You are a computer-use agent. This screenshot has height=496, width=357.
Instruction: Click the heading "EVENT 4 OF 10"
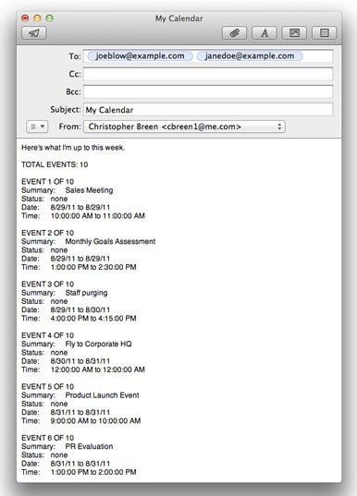pos(47,335)
